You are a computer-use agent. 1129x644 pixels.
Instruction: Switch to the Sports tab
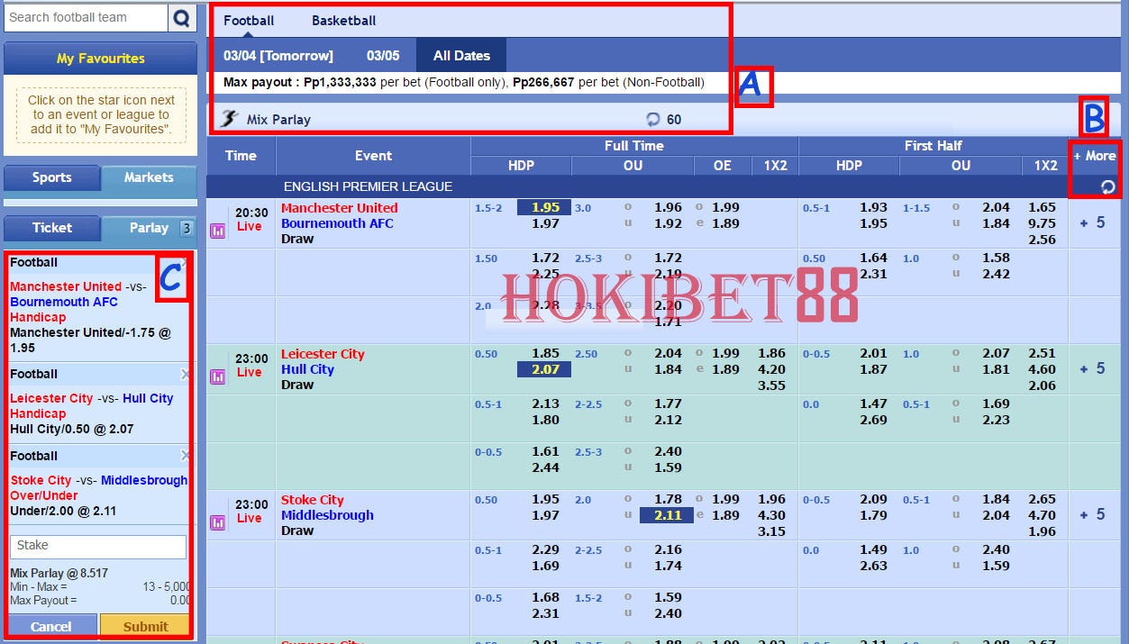51,177
